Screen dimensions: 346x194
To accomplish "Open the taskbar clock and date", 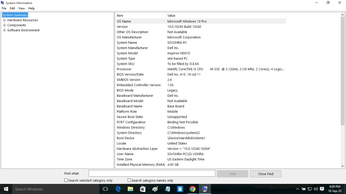I will click(335, 189).
